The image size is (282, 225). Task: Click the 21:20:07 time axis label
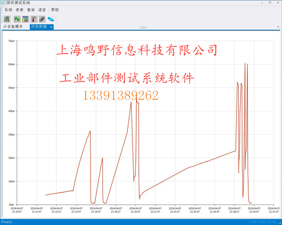pyautogui.click(x=135, y=210)
